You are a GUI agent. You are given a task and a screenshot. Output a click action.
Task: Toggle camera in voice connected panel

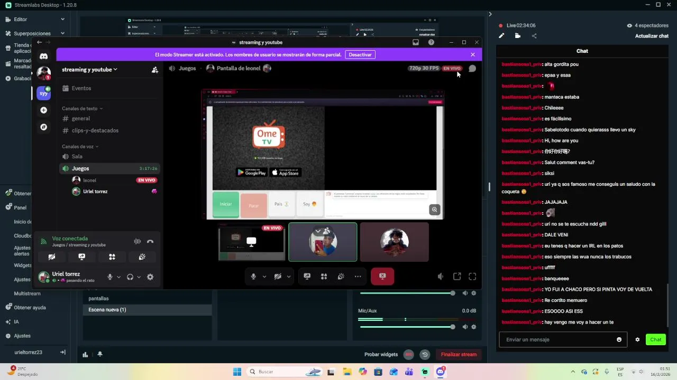click(51, 257)
